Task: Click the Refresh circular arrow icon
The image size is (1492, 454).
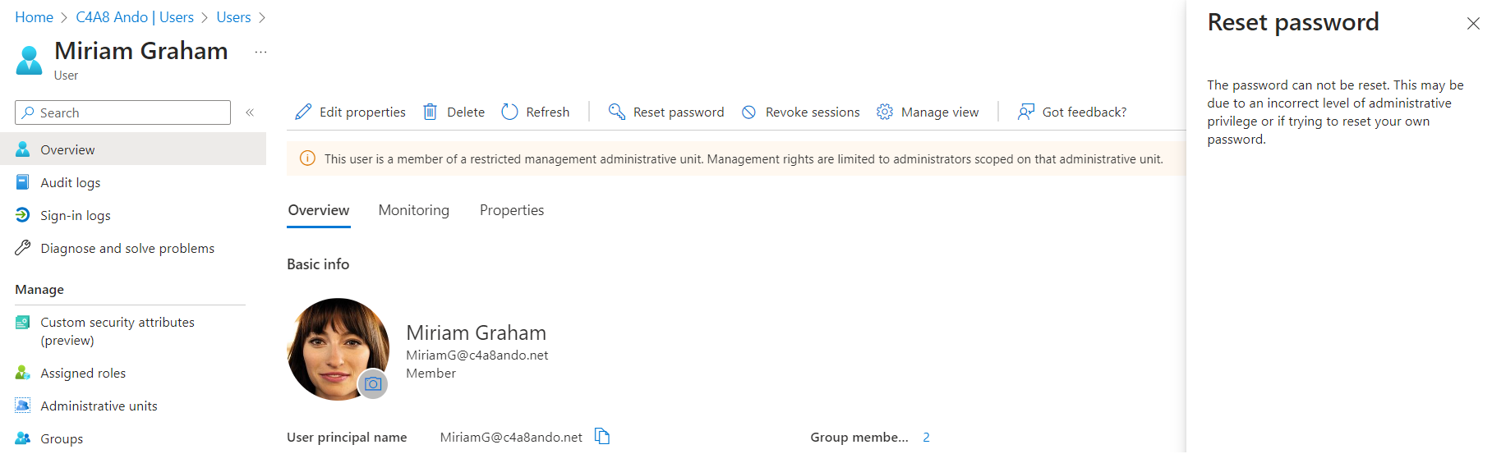Action: (509, 112)
